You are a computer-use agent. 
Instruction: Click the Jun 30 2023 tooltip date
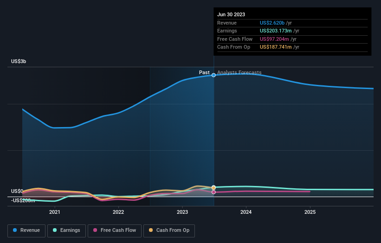[231, 14]
